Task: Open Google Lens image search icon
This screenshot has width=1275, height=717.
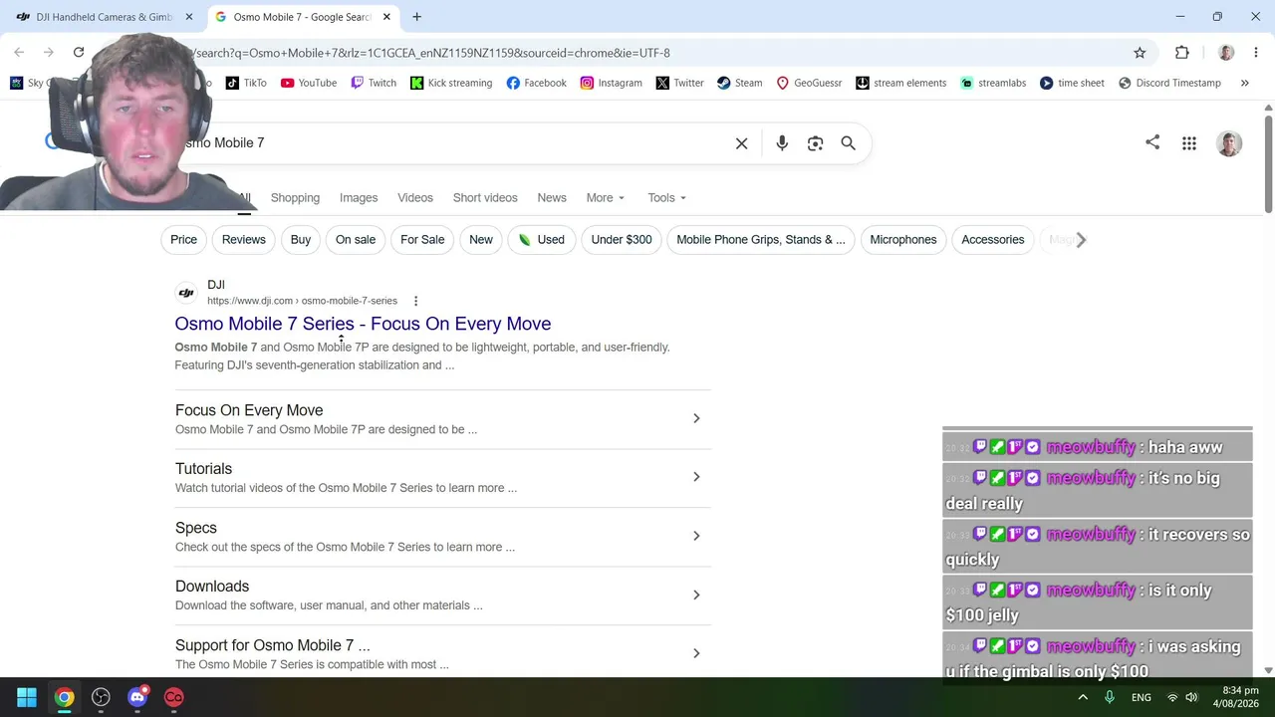Action: 815,143
